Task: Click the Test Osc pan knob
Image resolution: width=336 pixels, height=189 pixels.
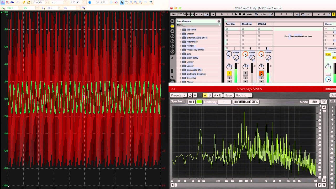Action: (229, 67)
